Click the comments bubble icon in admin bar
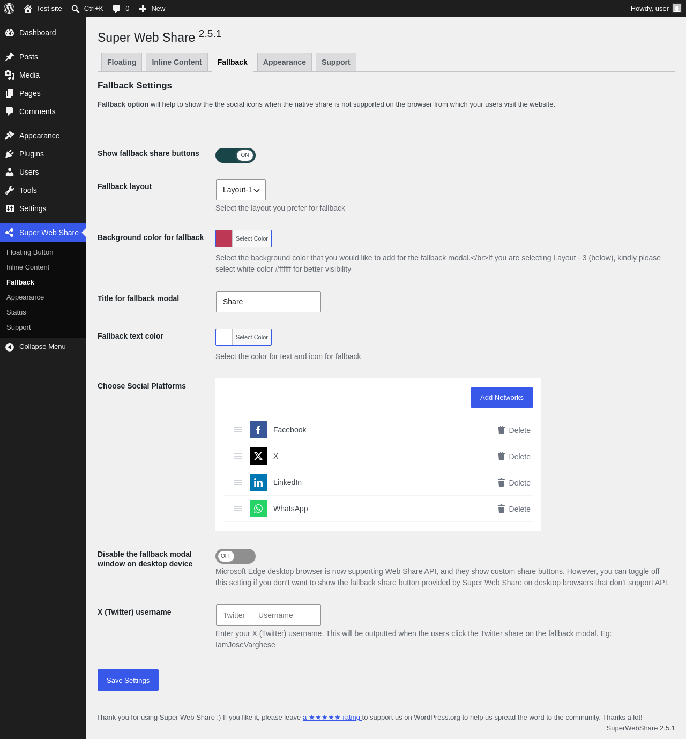Viewport: 686px width, 739px height. pyautogui.click(x=116, y=9)
